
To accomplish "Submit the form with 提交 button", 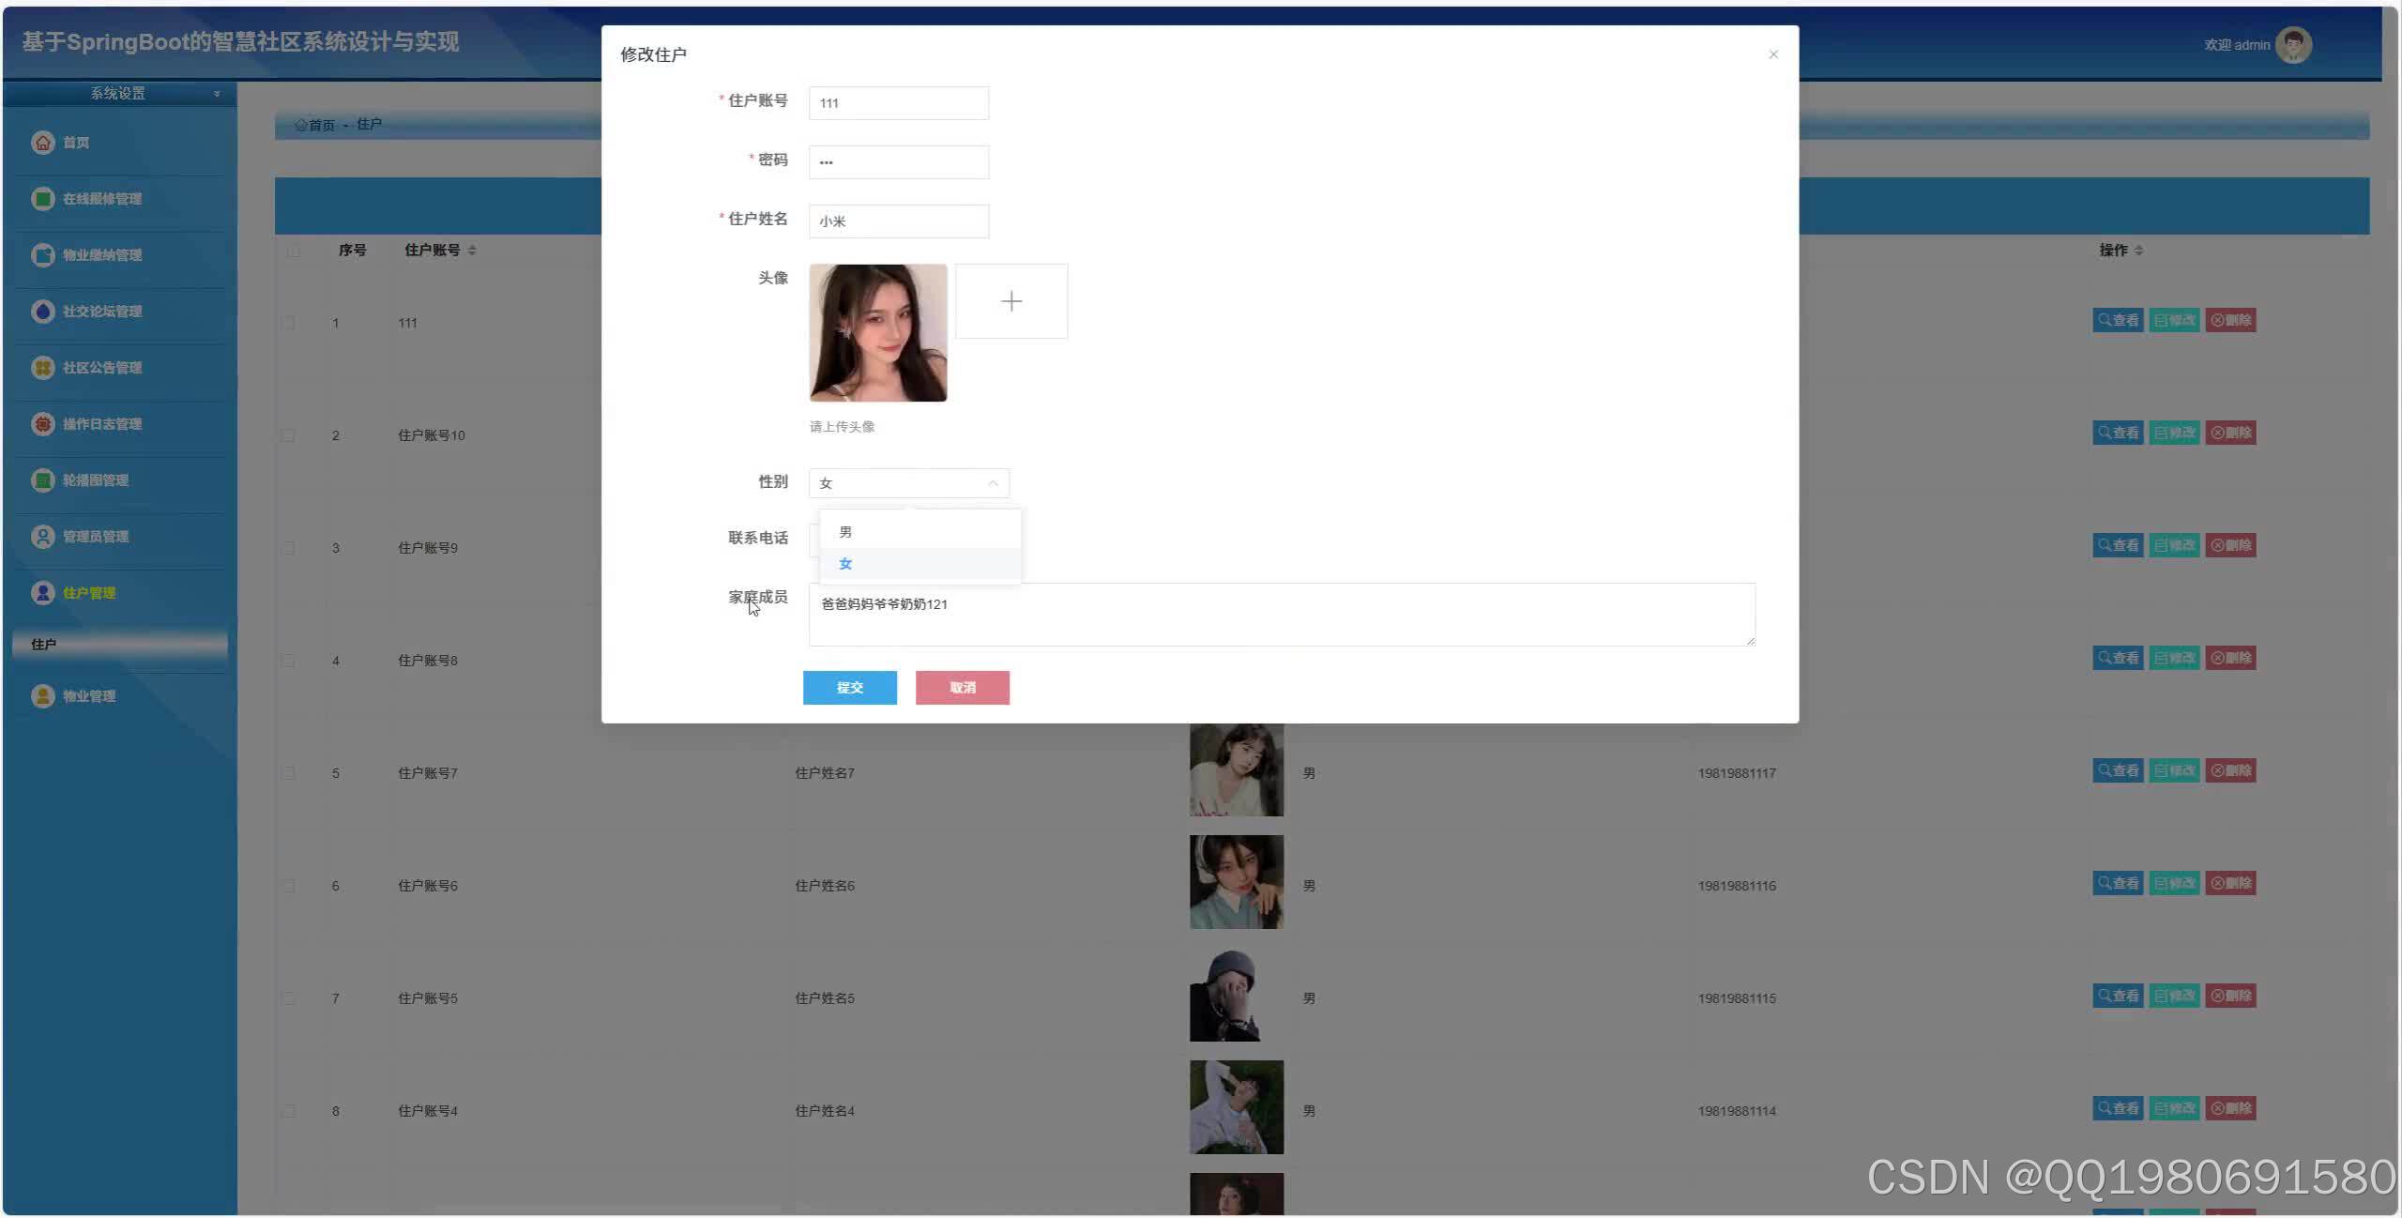I will 849,688.
